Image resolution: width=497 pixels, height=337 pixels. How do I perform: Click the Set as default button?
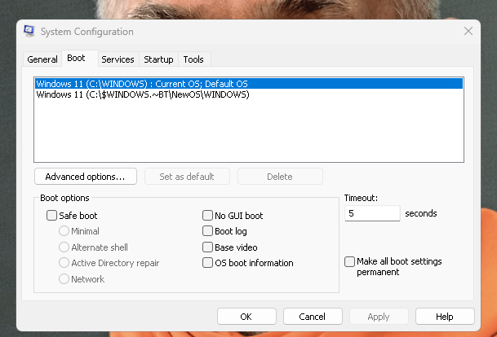187,177
